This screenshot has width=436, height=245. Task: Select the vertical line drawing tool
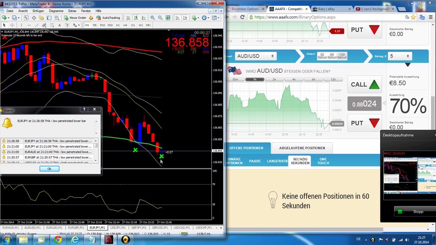21,25
